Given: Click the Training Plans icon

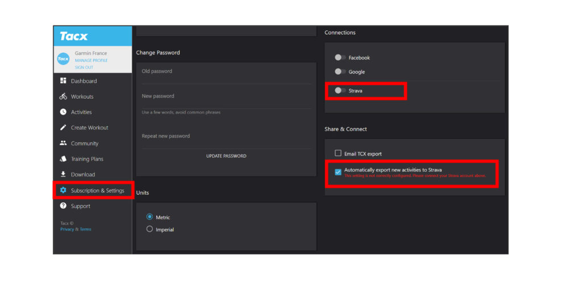Looking at the screenshot, I should (x=63, y=158).
